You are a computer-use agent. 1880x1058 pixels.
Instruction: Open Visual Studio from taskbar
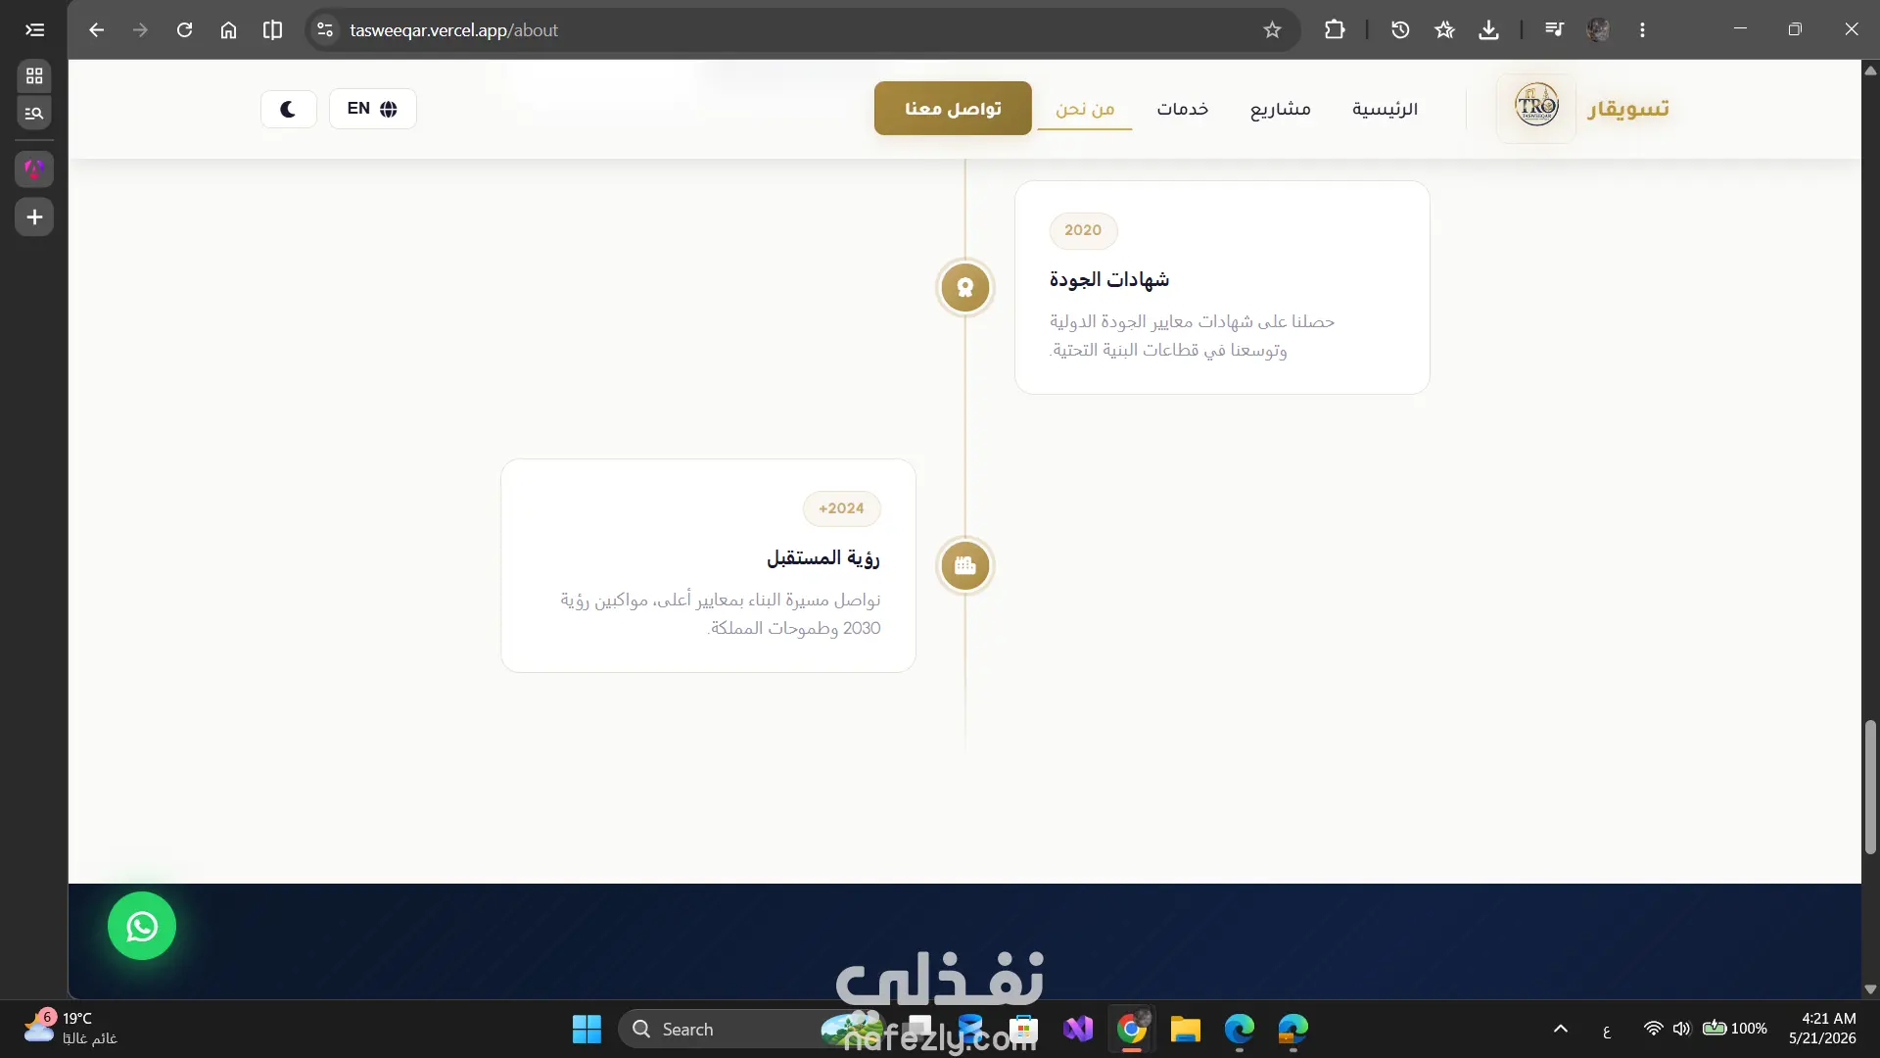coord(1078,1029)
